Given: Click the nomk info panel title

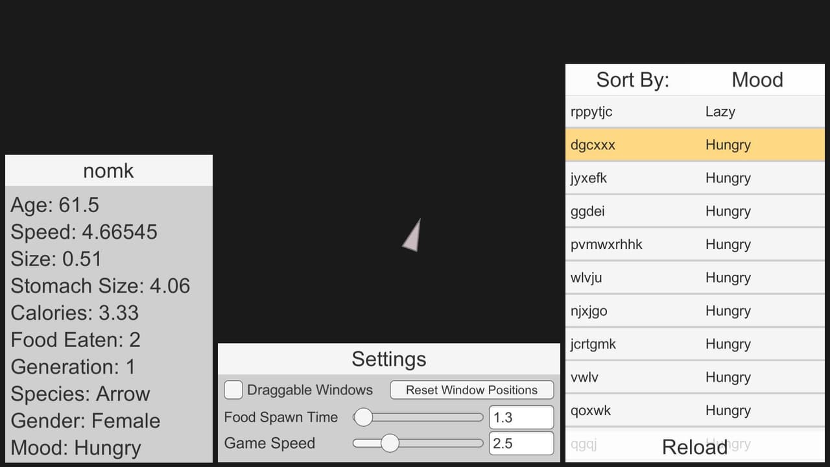Looking at the screenshot, I should (108, 171).
